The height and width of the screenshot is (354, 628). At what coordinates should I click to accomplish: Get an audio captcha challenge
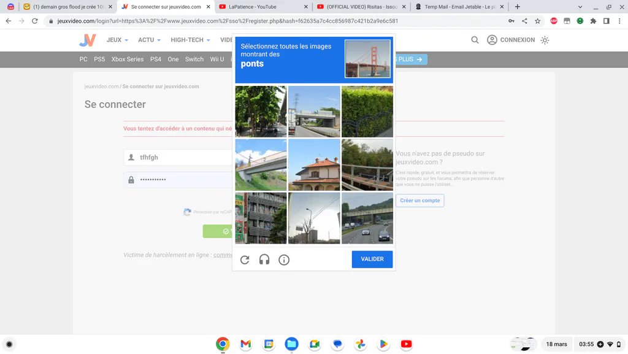tap(264, 260)
